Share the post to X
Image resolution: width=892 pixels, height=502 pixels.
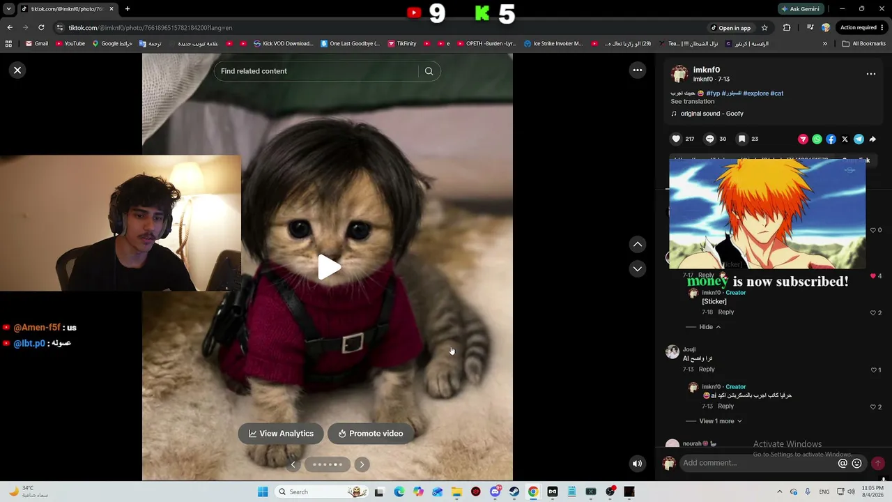[x=845, y=139]
